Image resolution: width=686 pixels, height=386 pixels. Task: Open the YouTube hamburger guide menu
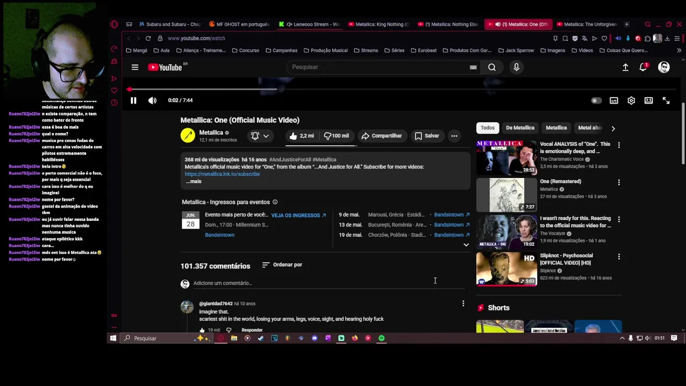click(x=135, y=67)
